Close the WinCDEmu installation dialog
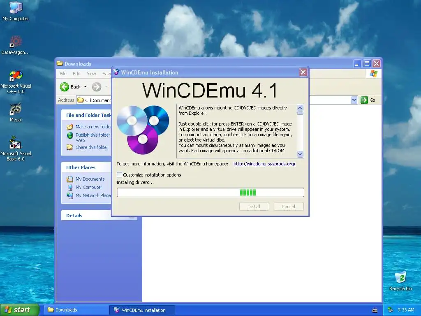 (303, 72)
